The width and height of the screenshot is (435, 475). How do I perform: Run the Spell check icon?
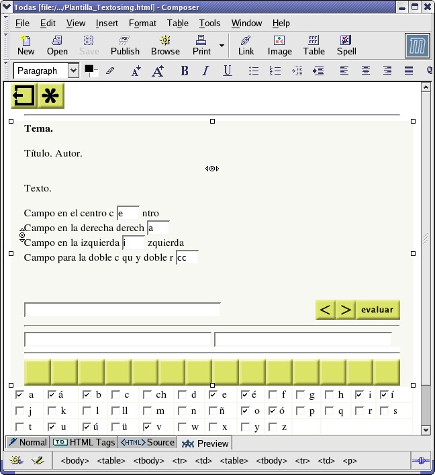click(x=346, y=45)
